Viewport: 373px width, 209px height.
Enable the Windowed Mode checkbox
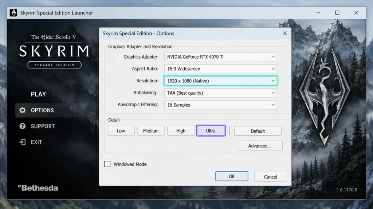coord(107,164)
